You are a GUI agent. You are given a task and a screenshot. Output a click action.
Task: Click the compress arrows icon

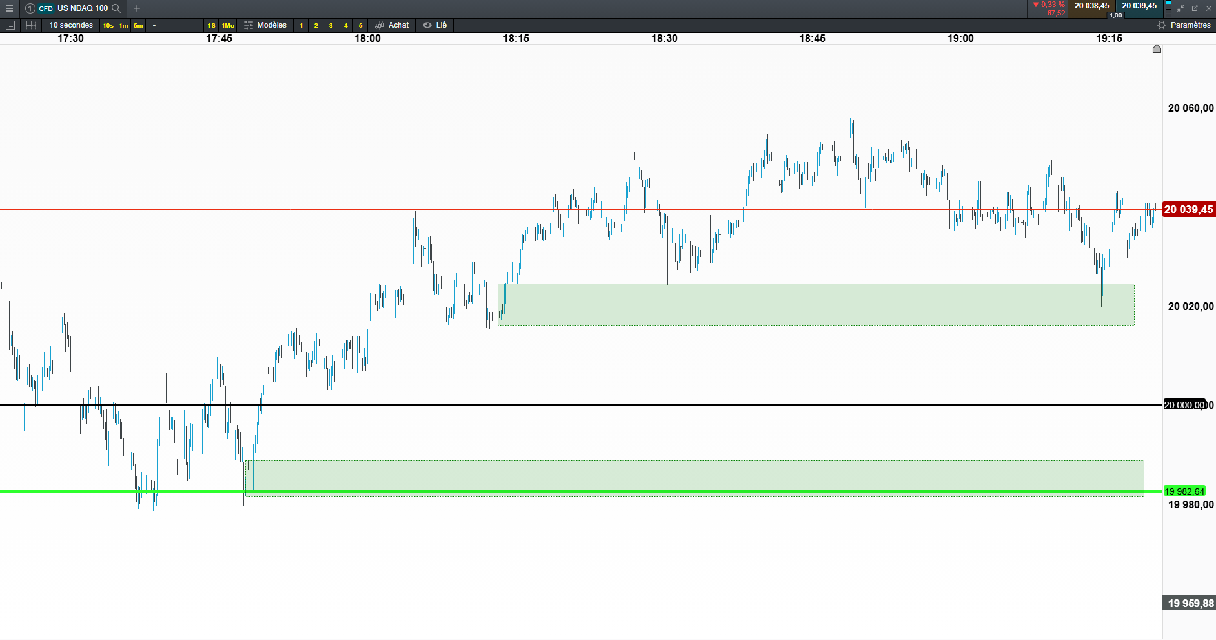pyautogui.click(x=1181, y=8)
